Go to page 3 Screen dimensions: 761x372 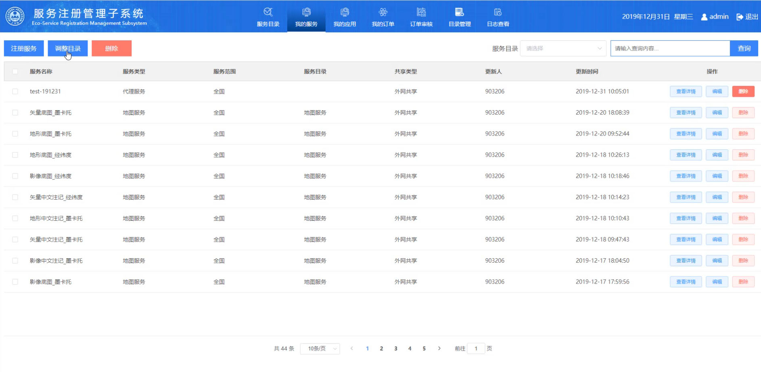coord(396,349)
